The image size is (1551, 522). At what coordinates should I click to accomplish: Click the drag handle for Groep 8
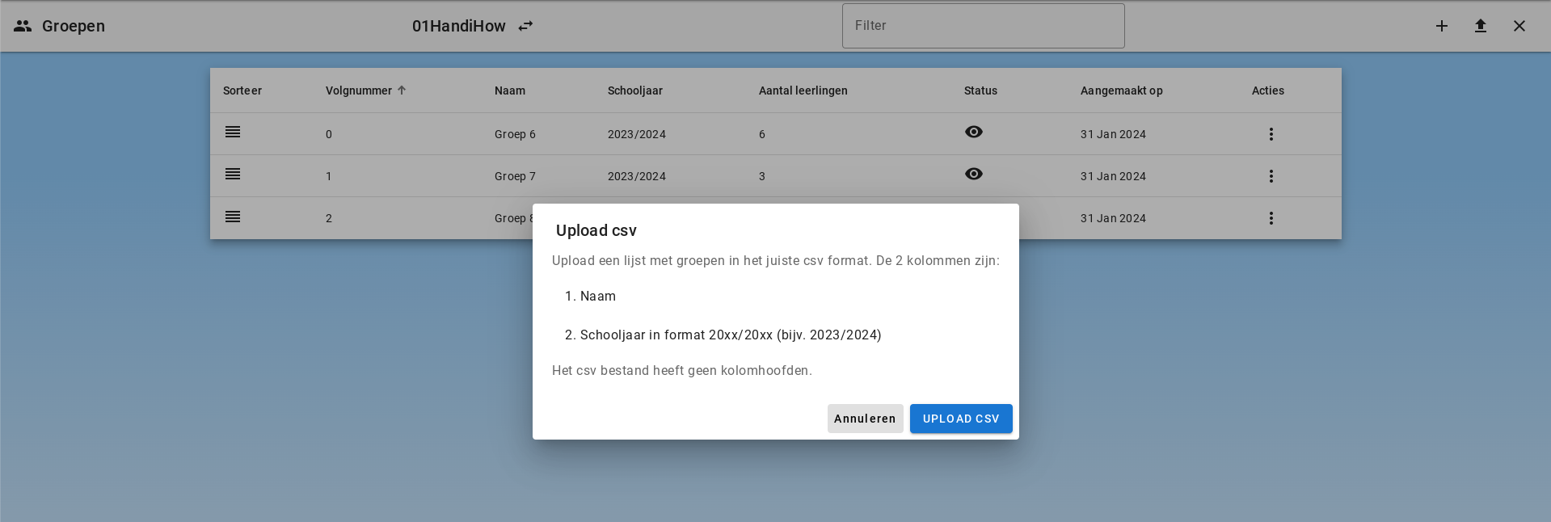[x=233, y=217]
